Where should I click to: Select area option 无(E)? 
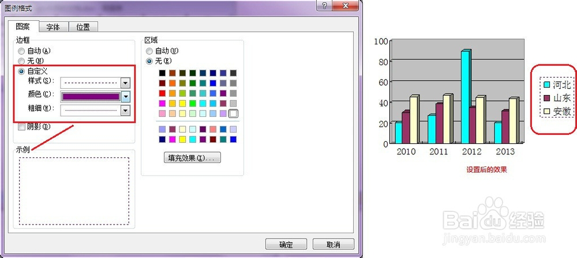(159, 61)
